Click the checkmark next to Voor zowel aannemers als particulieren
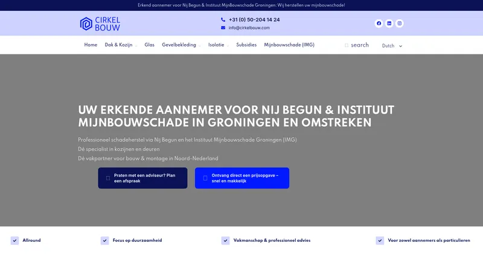483x272 pixels. coord(380,241)
